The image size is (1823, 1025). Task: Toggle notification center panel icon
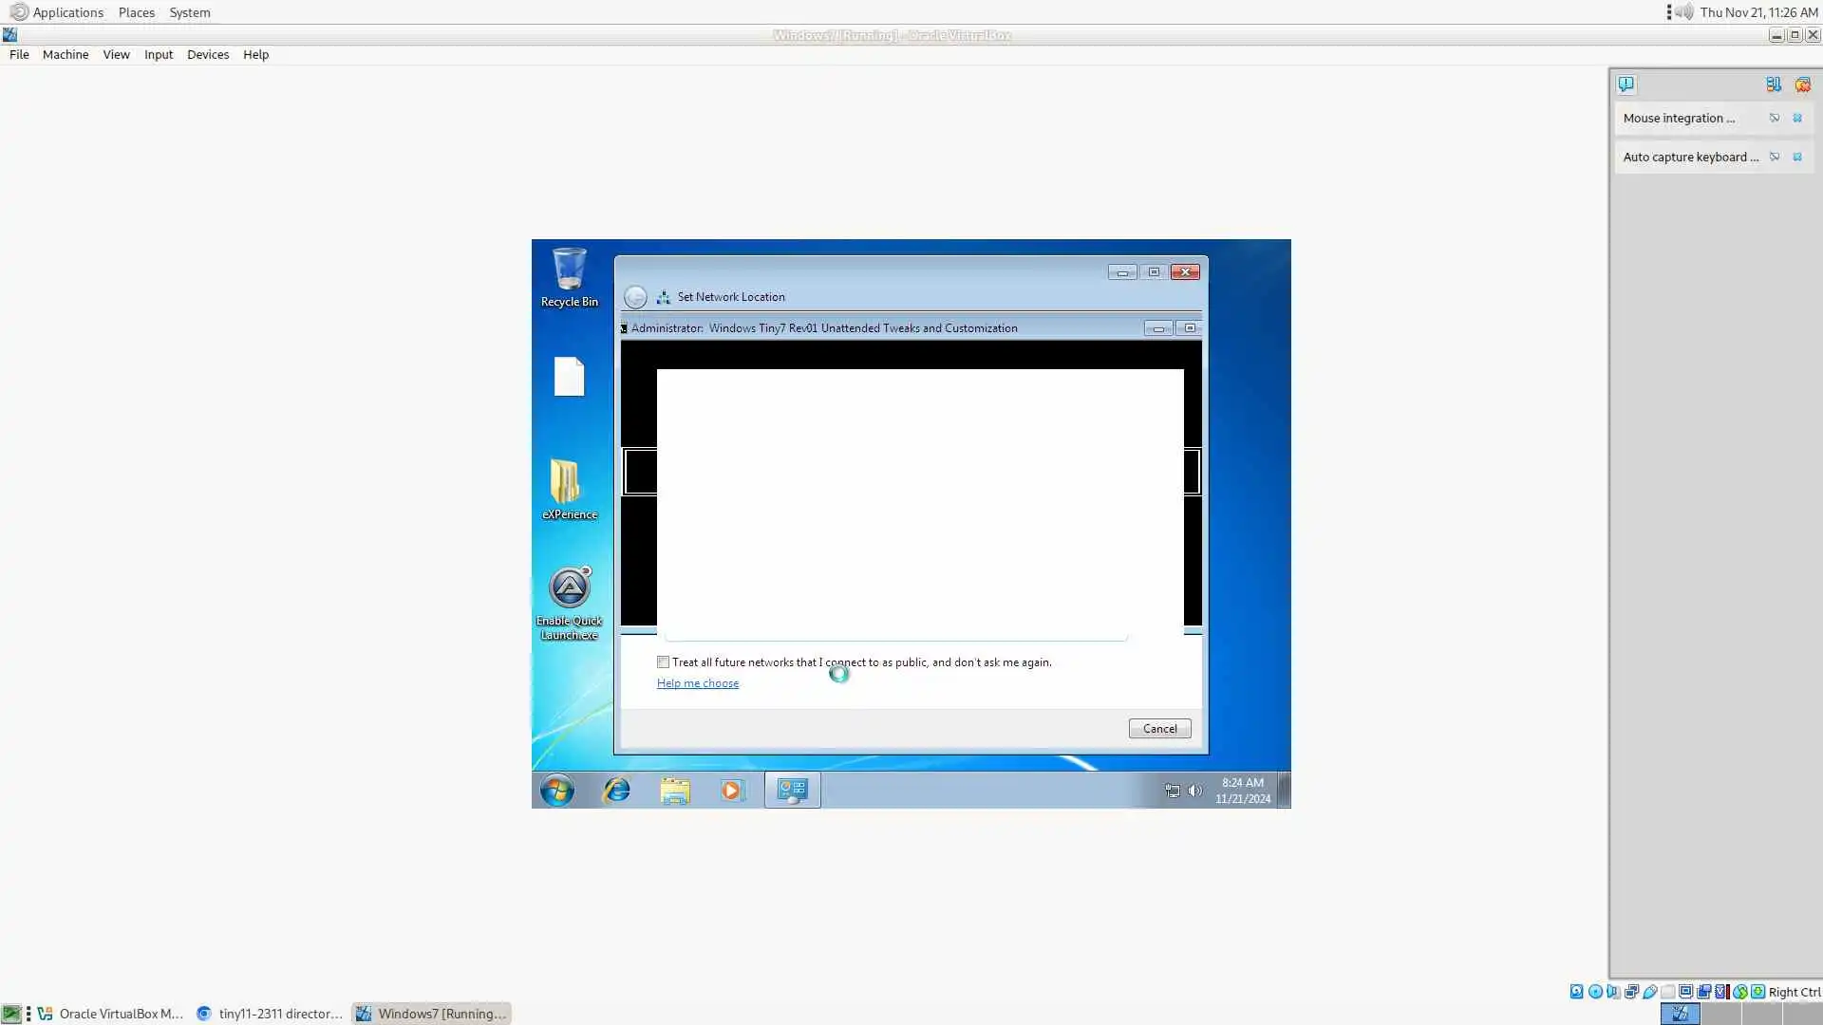[x=1626, y=84]
